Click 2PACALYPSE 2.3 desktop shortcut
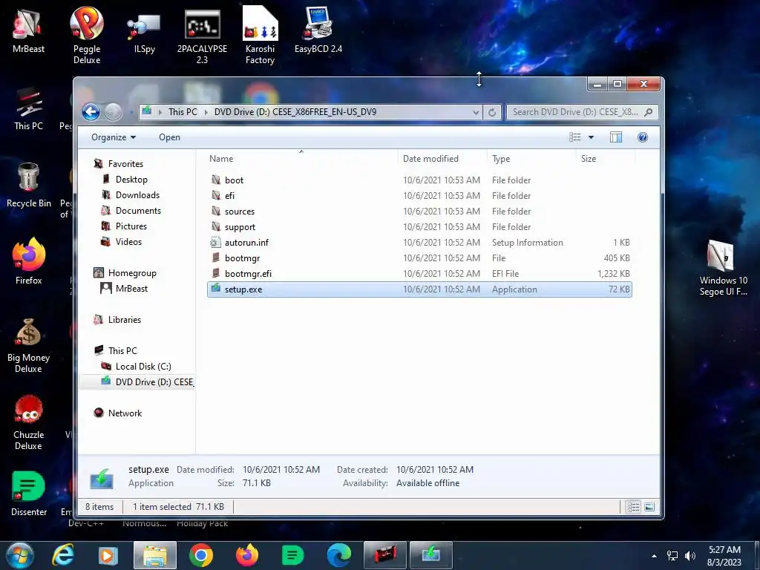Image resolution: width=760 pixels, height=570 pixels. pos(202,37)
